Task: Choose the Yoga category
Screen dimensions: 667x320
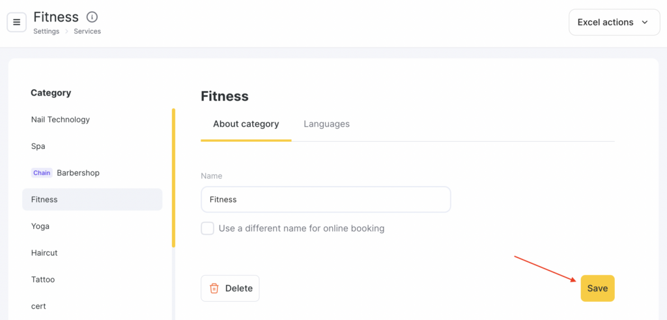Action: [x=40, y=226]
